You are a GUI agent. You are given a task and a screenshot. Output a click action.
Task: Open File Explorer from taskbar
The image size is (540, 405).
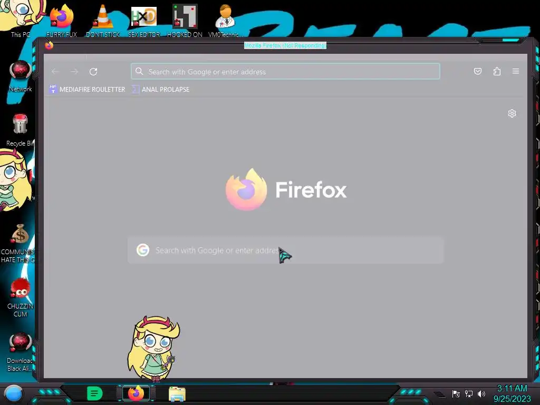tap(177, 394)
